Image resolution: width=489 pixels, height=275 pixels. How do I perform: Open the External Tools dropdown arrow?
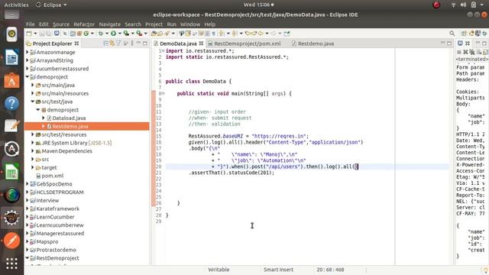(x=146, y=34)
